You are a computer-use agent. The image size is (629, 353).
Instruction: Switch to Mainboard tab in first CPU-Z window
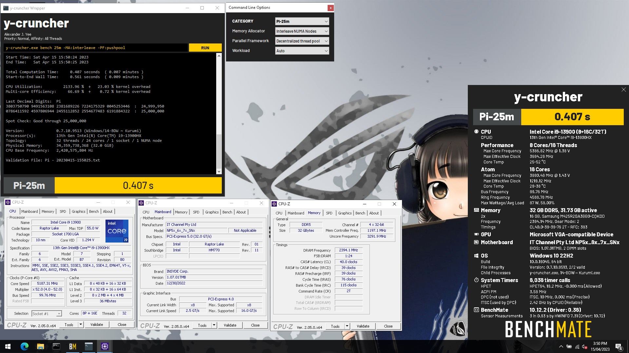click(x=29, y=211)
